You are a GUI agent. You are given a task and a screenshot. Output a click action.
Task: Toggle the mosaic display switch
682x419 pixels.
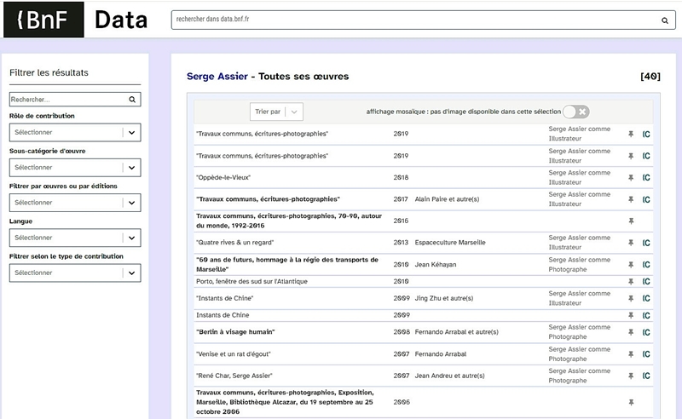[576, 112]
